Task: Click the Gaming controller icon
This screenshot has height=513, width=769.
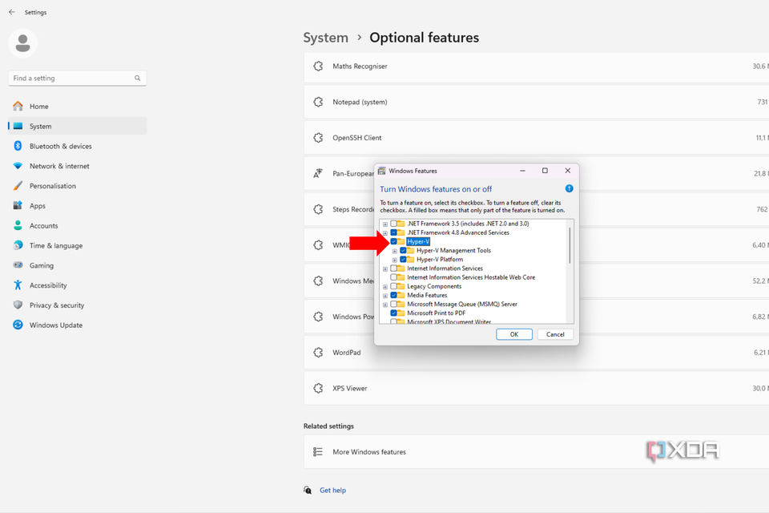Action: pos(18,265)
